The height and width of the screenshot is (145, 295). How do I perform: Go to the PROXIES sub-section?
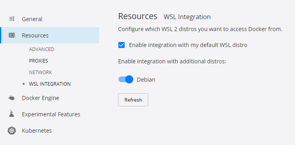click(x=39, y=61)
